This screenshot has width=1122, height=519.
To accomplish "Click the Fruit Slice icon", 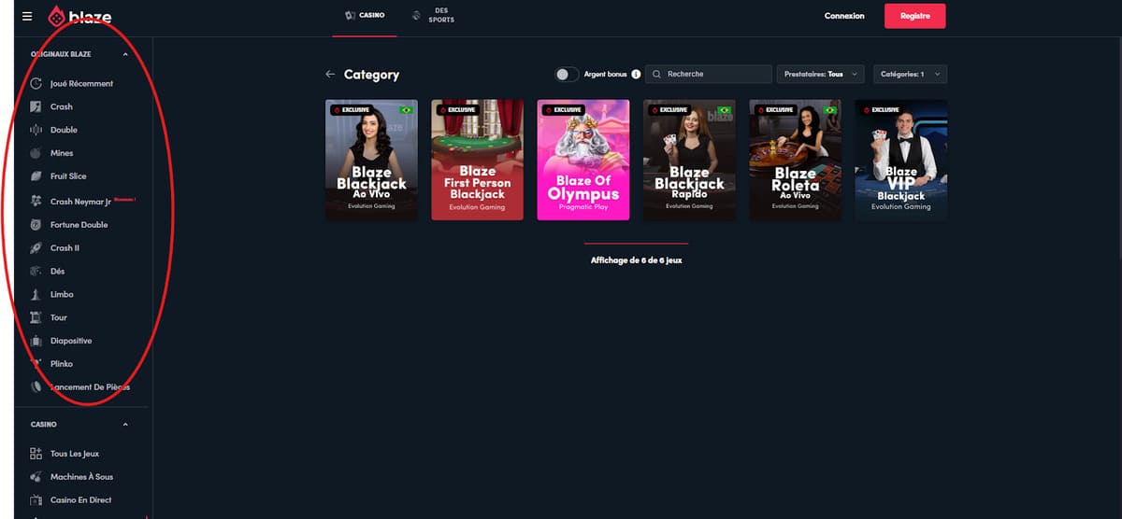I will pyautogui.click(x=36, y=176).
